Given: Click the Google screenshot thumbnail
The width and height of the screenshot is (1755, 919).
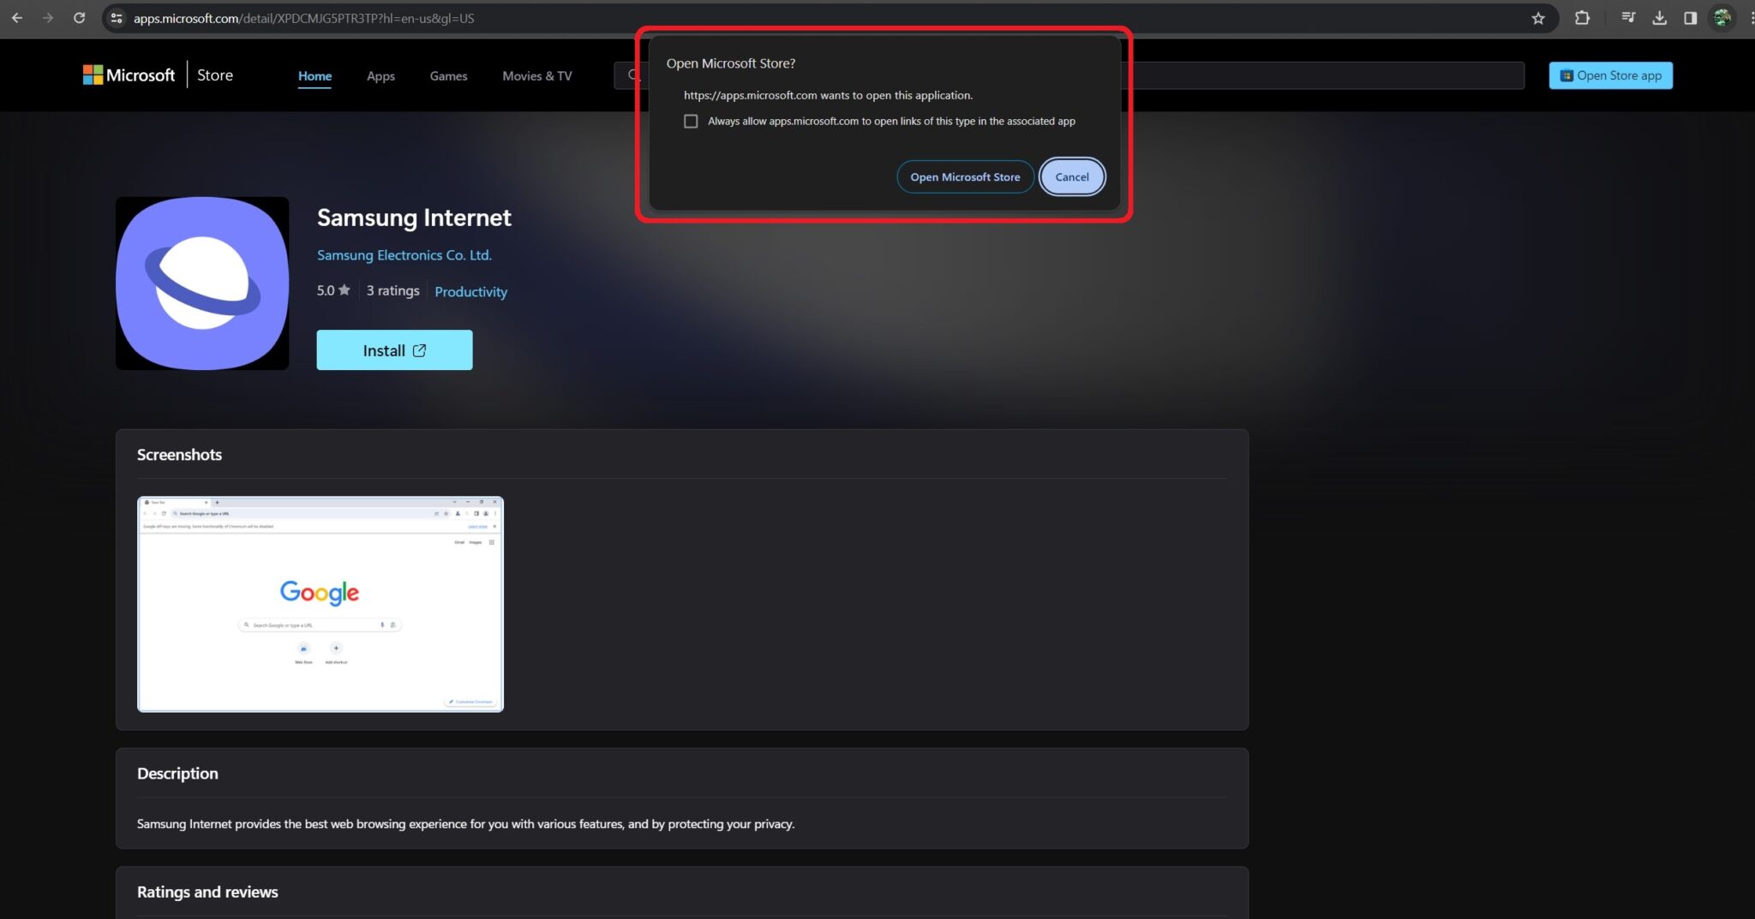Looking at the screenshot, I should (320, 604).
